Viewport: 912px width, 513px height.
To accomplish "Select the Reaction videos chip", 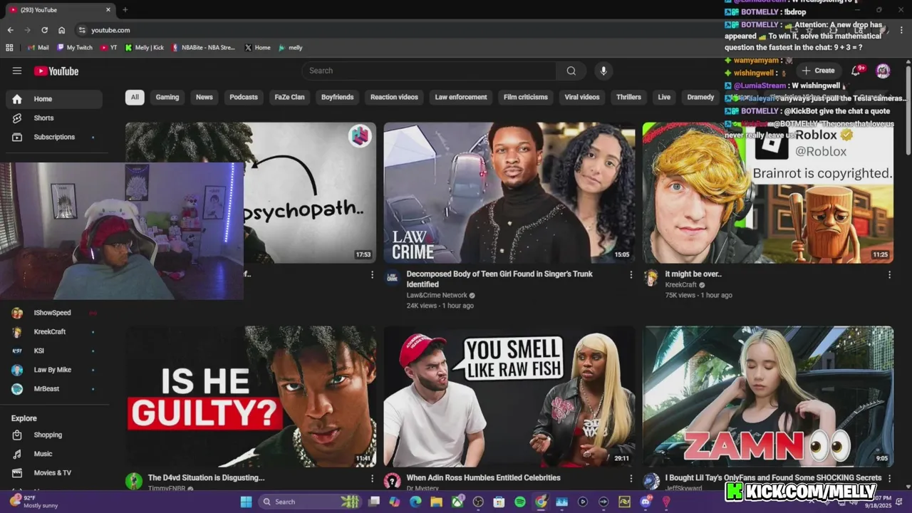I will 394,97.
